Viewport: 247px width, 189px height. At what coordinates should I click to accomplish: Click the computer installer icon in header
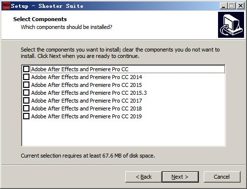(x=231, y=25)
